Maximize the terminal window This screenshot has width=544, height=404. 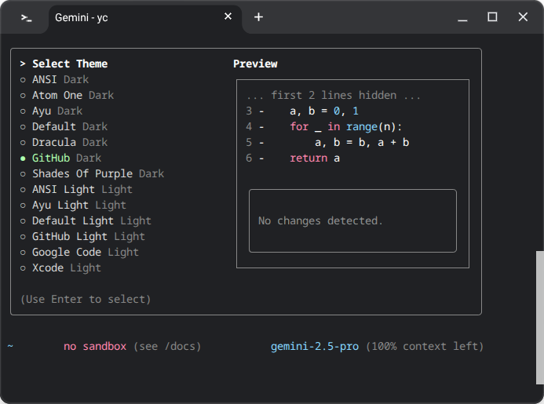pyautogui.click(x=492, y=17)
